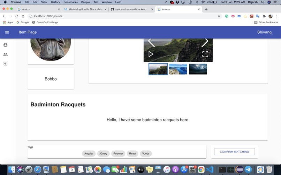Open Telegram from the dock
Image resolution: width=281 pixels, height=175 pixels.
coord(248,169)
